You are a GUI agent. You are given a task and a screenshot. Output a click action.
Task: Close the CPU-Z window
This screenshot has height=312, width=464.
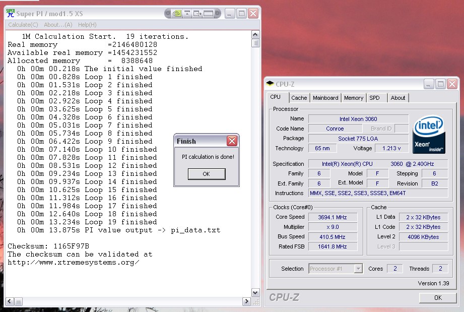[452, 84]
